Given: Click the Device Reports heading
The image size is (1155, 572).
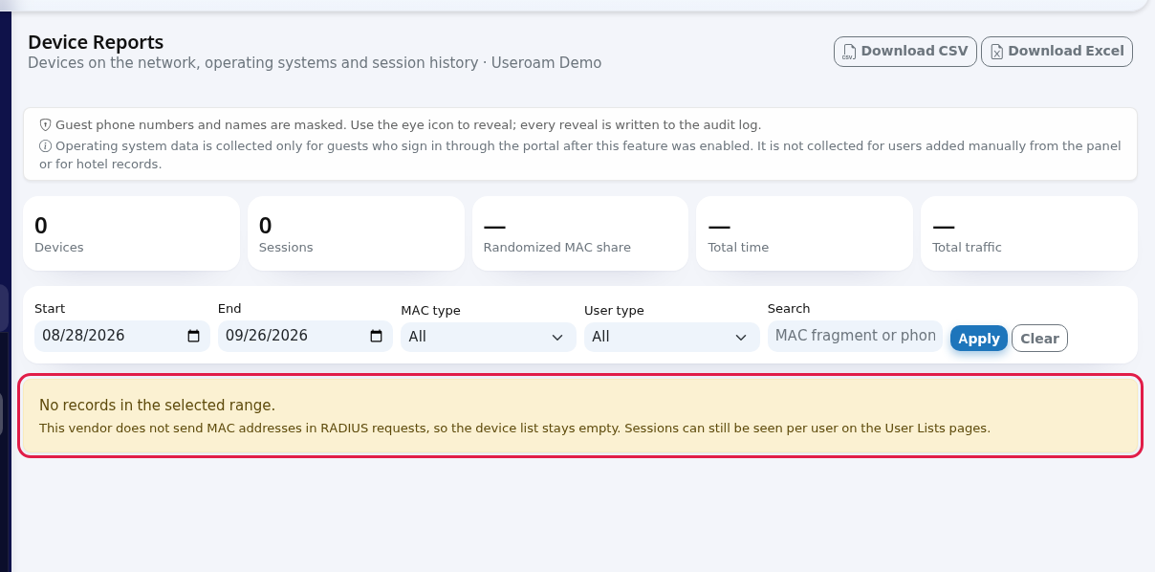Looking at the screenshot, I should [96, 42].
